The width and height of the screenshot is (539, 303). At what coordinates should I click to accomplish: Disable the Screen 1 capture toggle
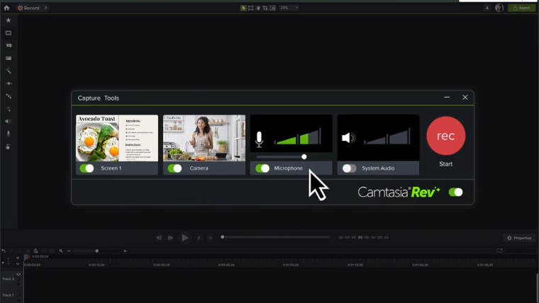(x=87, y=168)
